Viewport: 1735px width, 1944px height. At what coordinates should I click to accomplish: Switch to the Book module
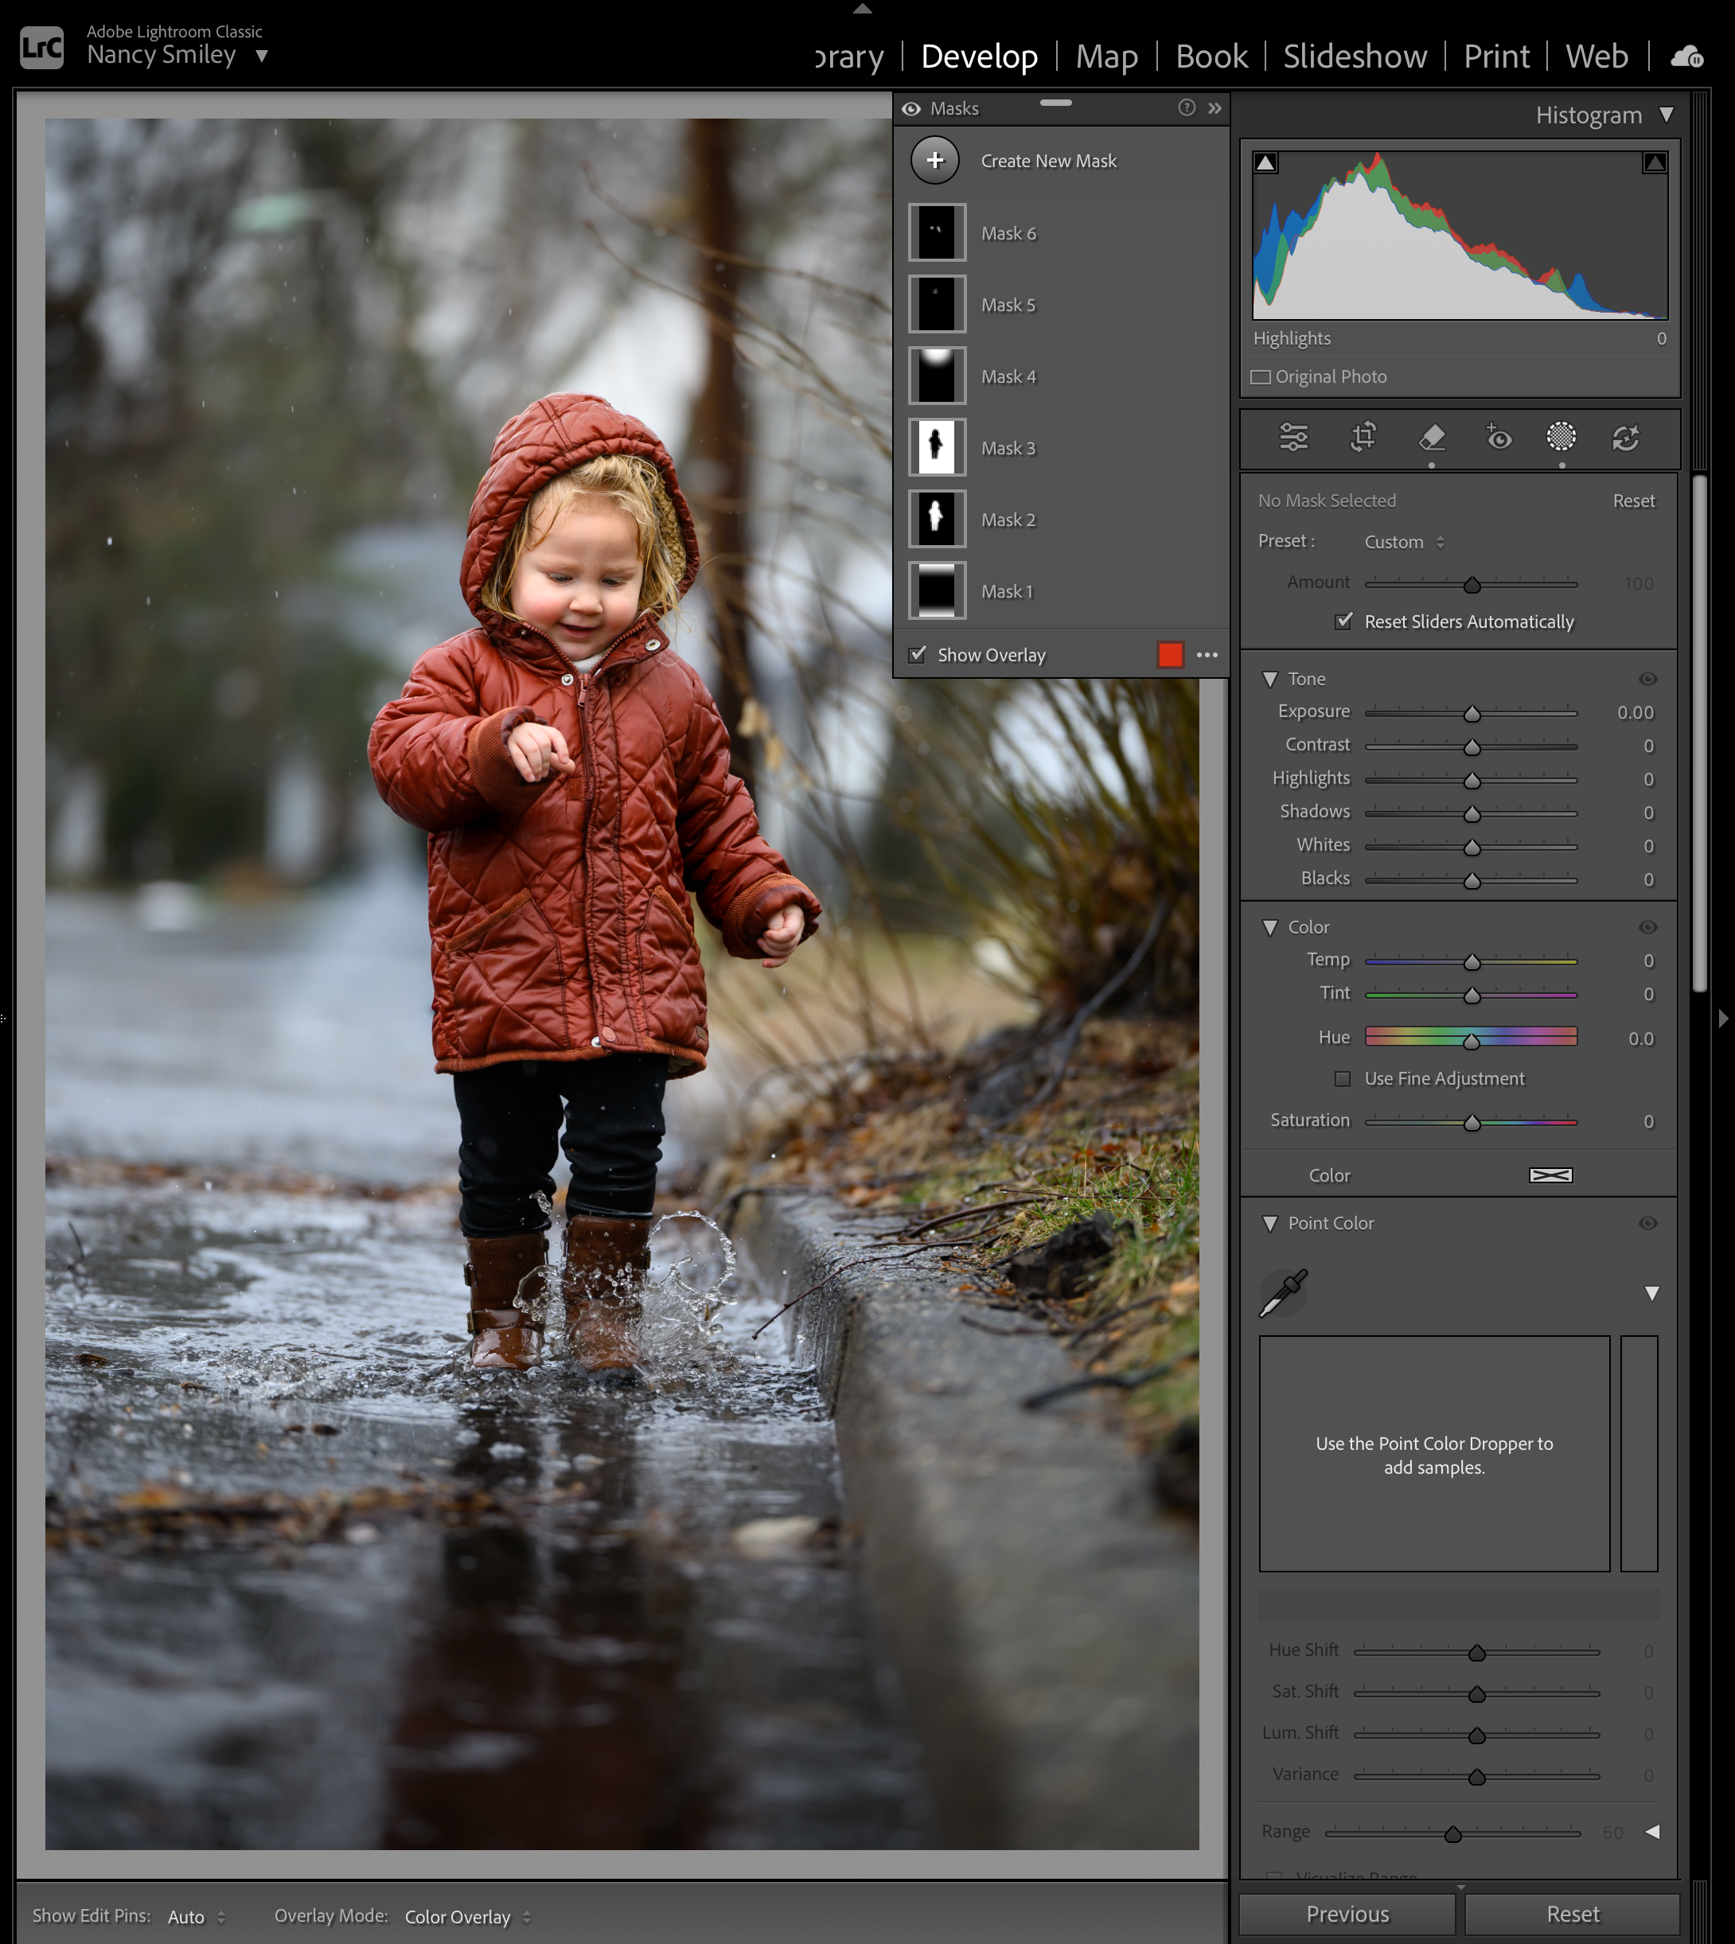1211,56
